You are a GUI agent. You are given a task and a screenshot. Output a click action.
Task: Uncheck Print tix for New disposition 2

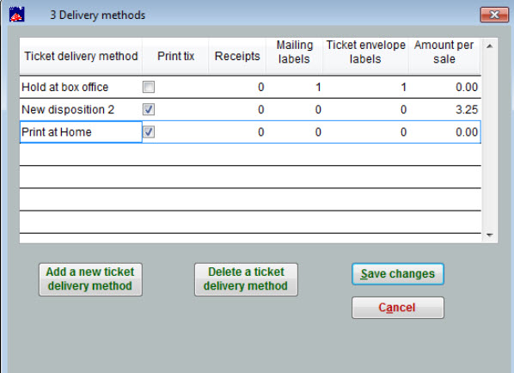click(x=149, y=109)
